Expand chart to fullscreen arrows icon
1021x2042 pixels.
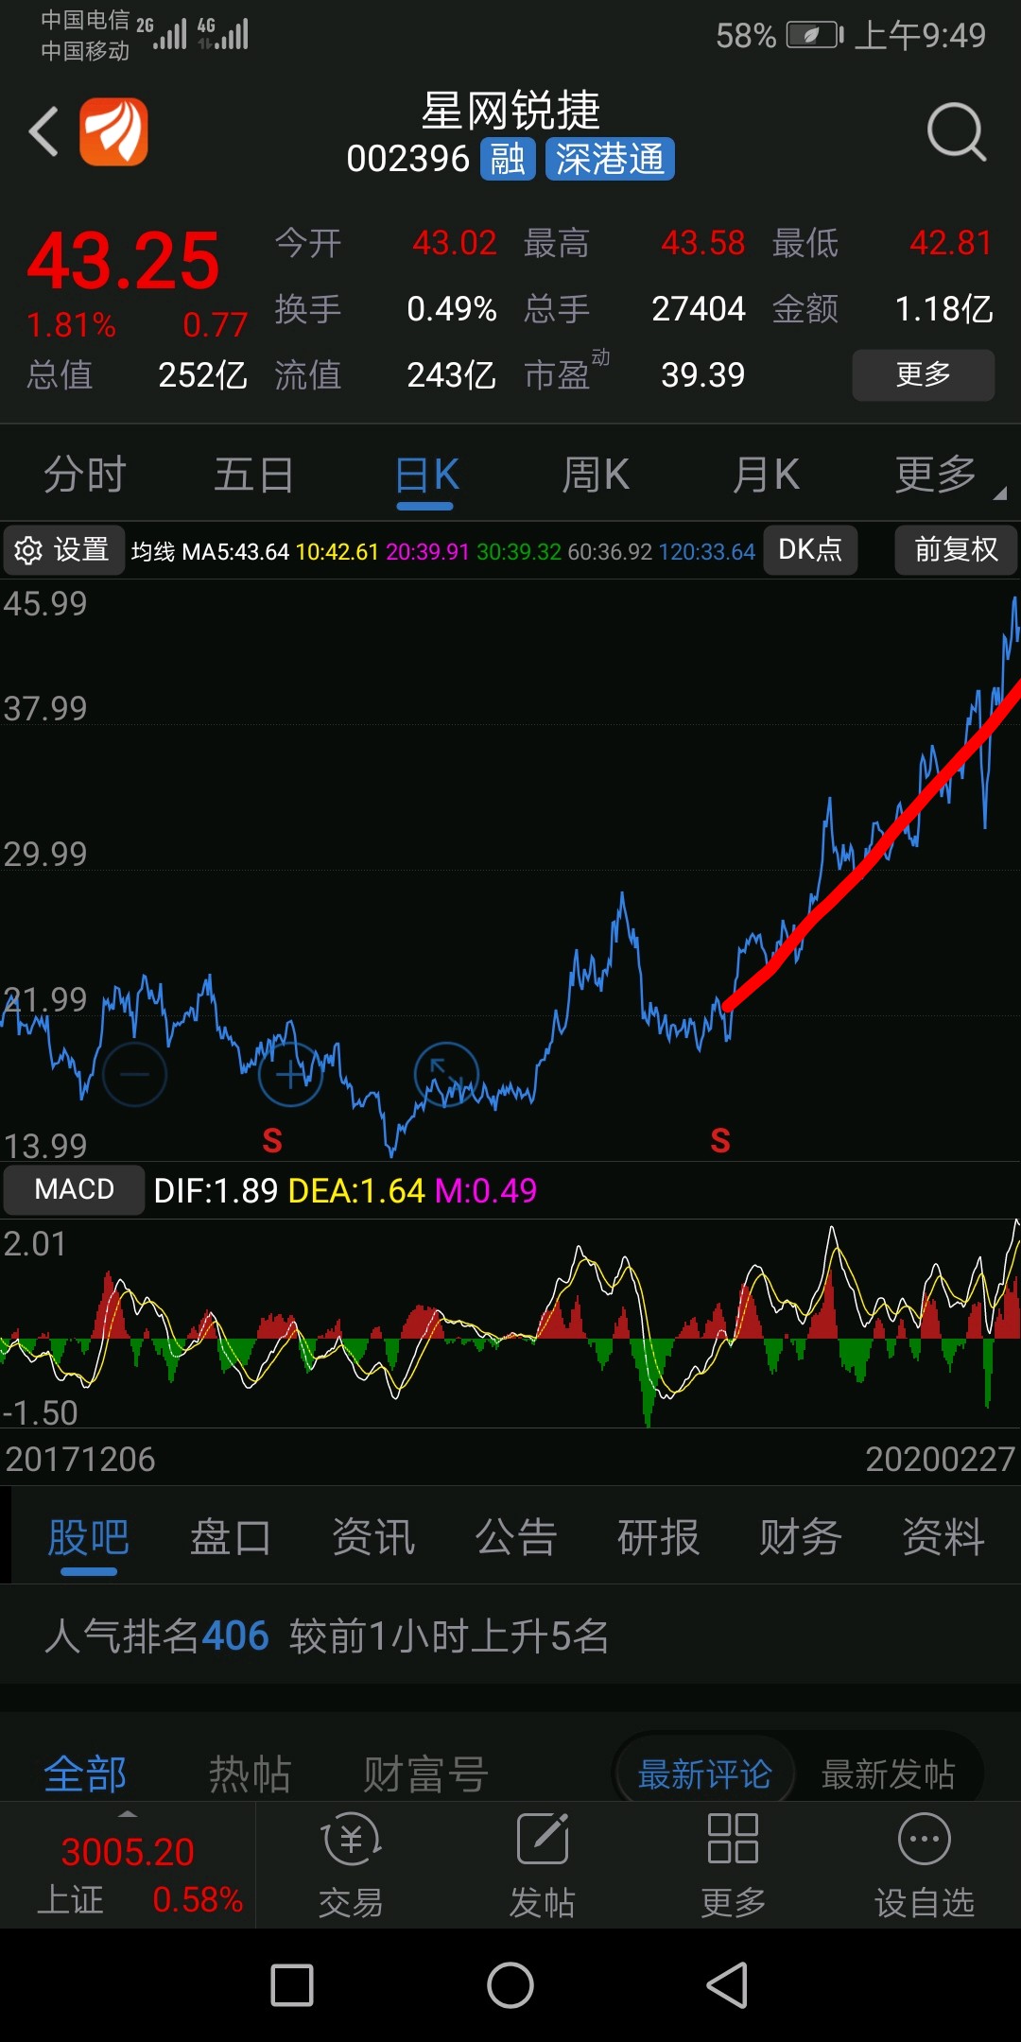[446, 1075]
